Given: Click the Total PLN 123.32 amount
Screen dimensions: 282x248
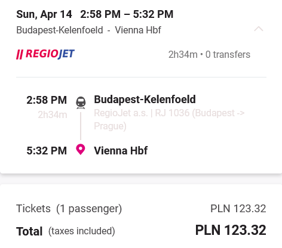Looking at the screenshot, I should tap(231, 230).
